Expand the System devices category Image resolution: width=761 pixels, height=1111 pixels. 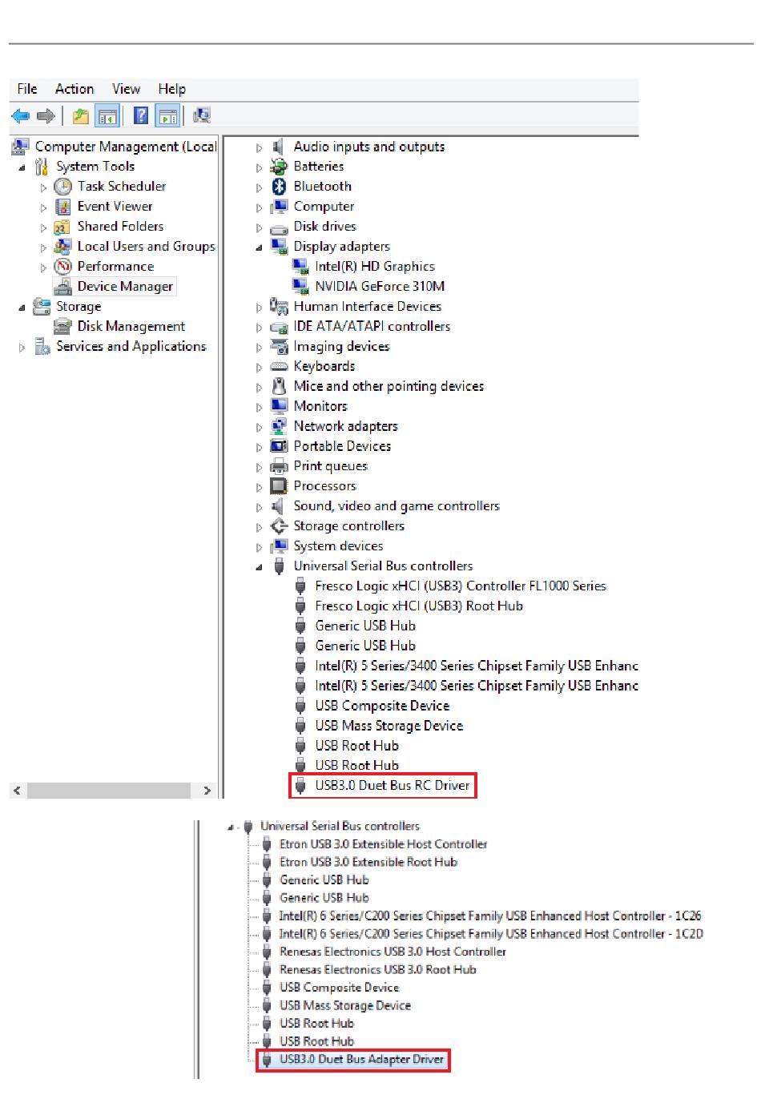pos(259,547)
